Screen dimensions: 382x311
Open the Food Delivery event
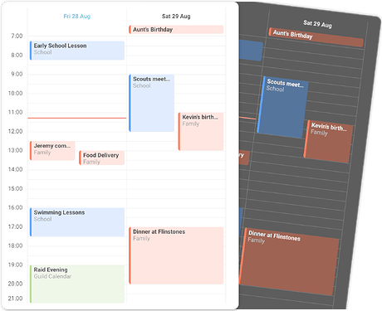point(101,158)
